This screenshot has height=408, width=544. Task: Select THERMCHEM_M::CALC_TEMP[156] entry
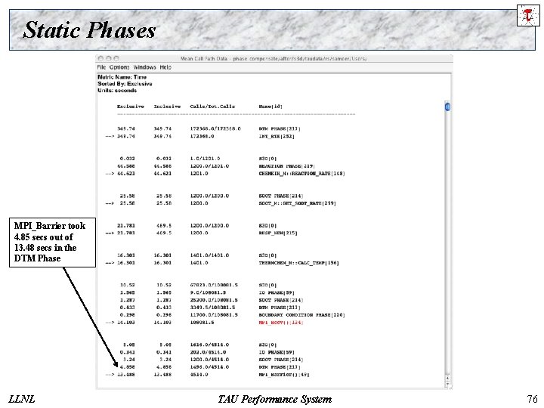tap(298, 263)
